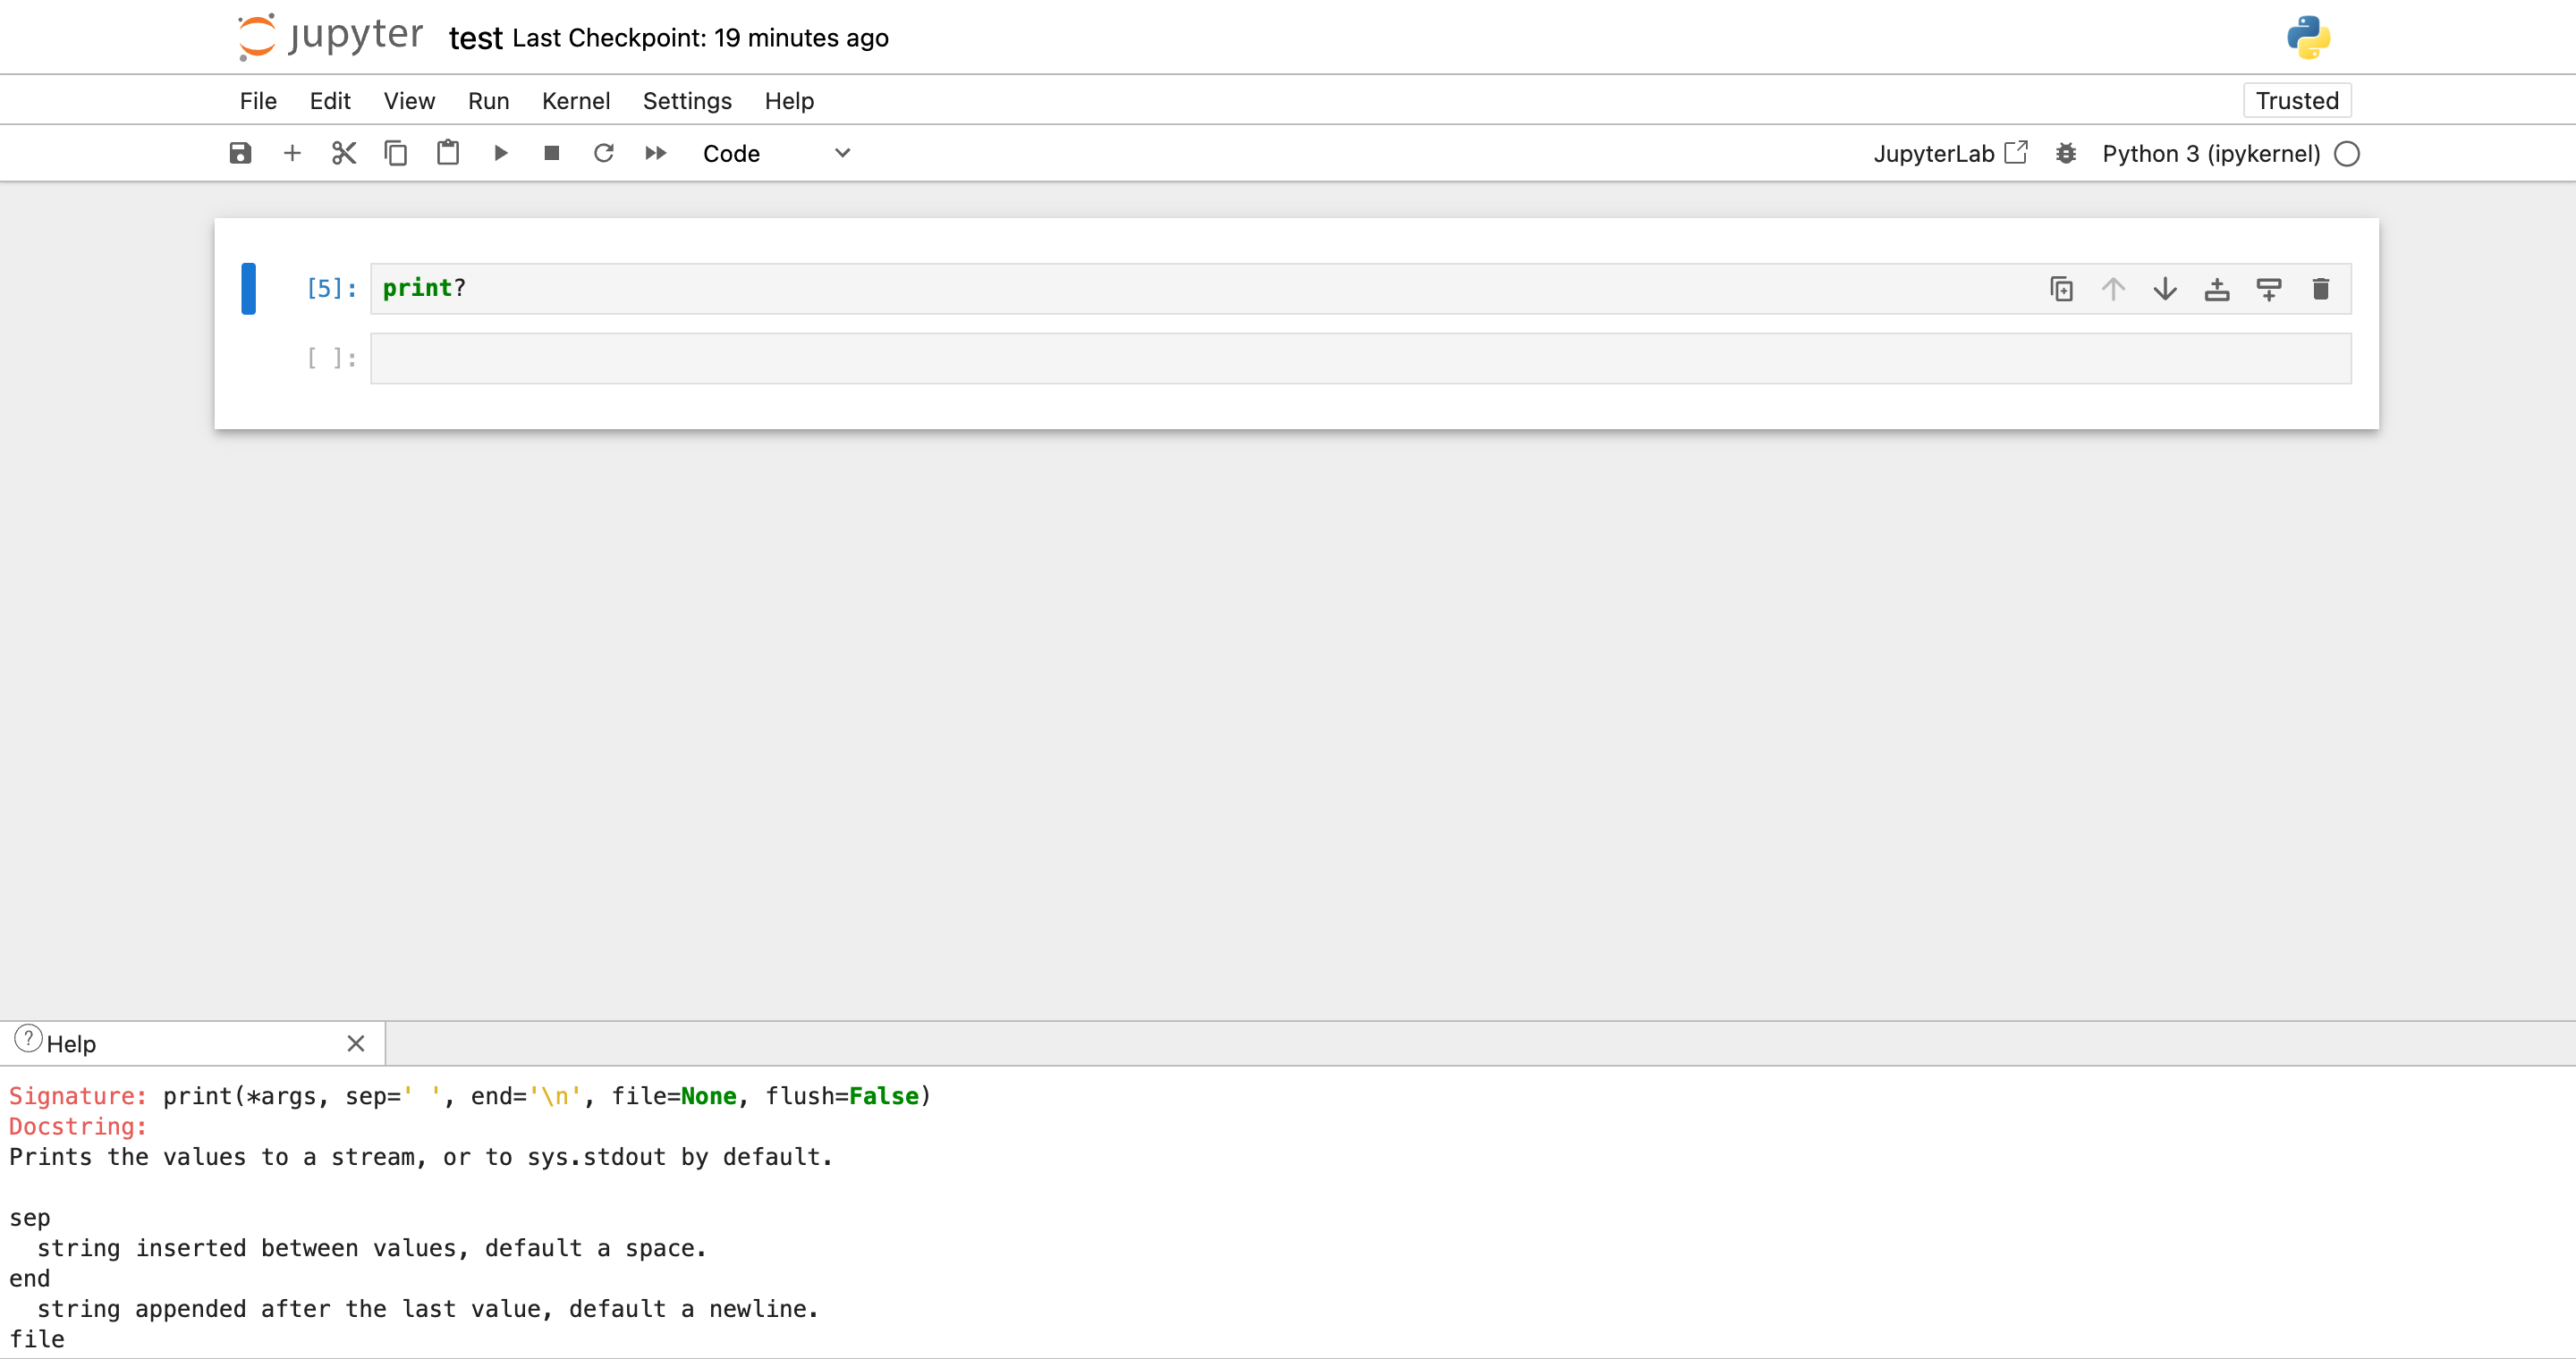Restart the kernel with the refresh icon
Viewport: 2576px width, 1359px height.
(x=603, y=153)
